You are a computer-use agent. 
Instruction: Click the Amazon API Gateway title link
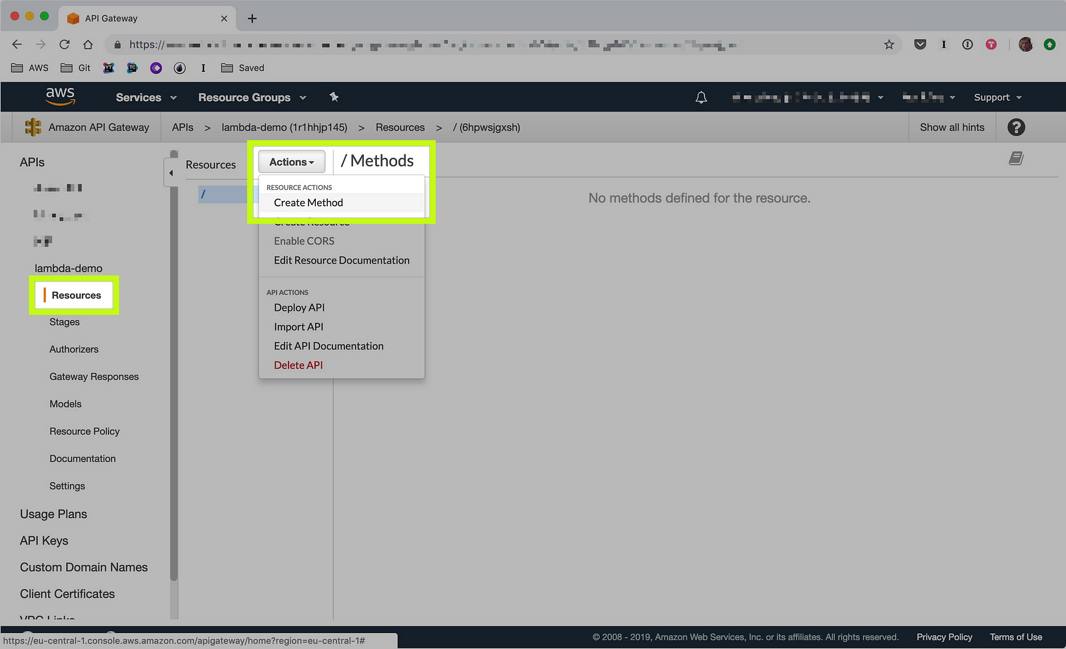coord(99,127)
